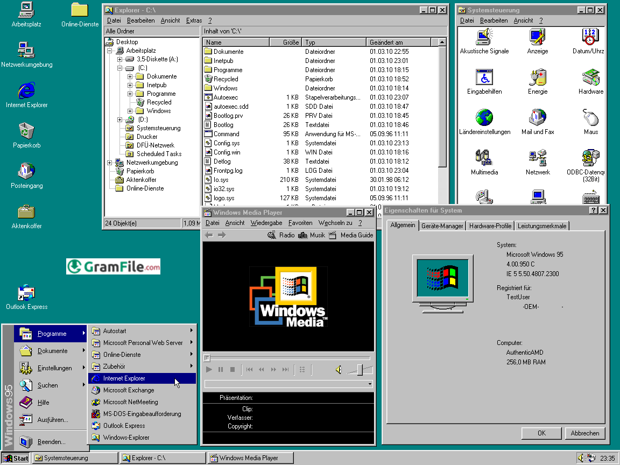This screenshot has width=620, height=465.
Task: Open the Ländereinstellungen globe icon
Action: click(484, 118)
